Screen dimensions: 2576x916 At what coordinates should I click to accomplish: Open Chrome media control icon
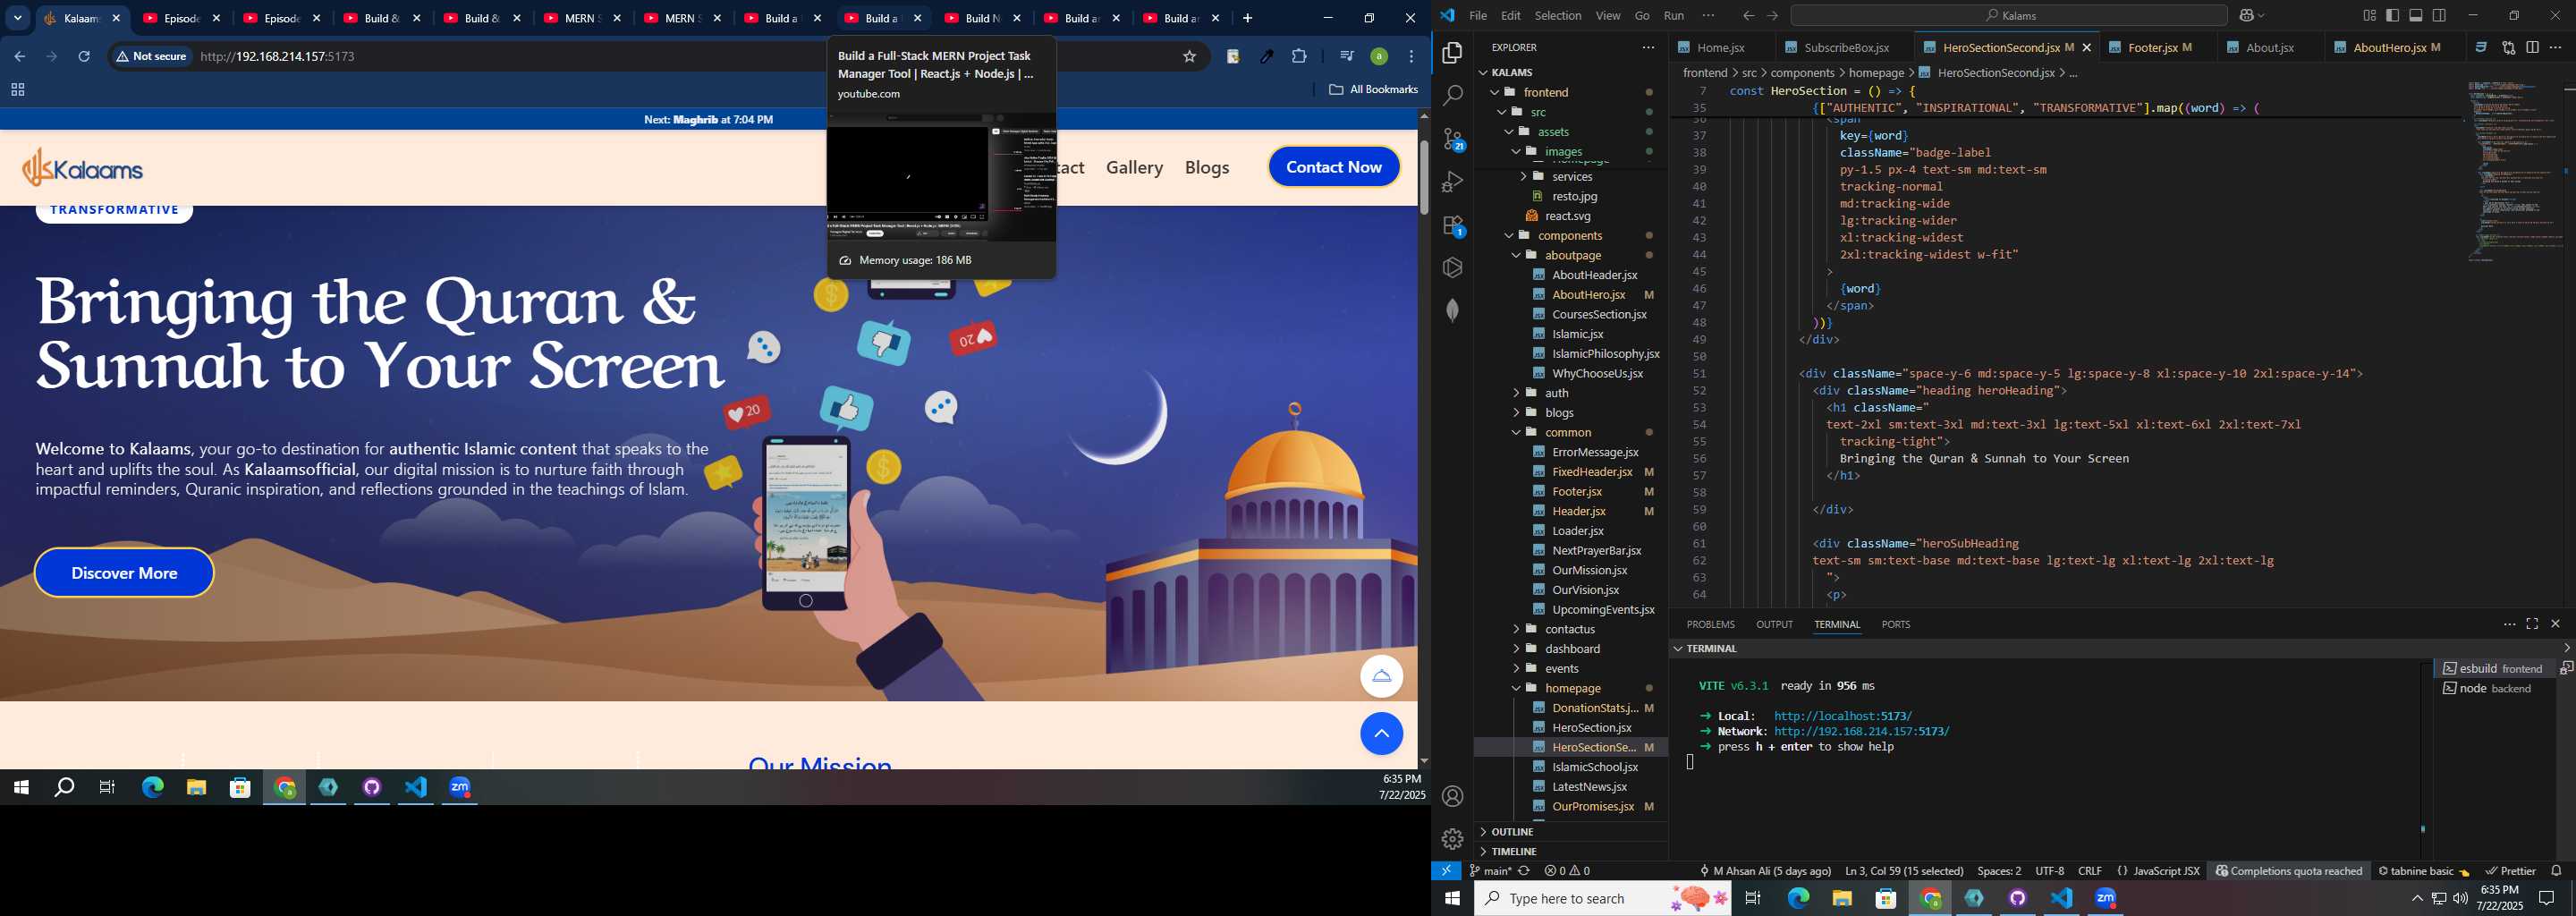[1346, 56]
